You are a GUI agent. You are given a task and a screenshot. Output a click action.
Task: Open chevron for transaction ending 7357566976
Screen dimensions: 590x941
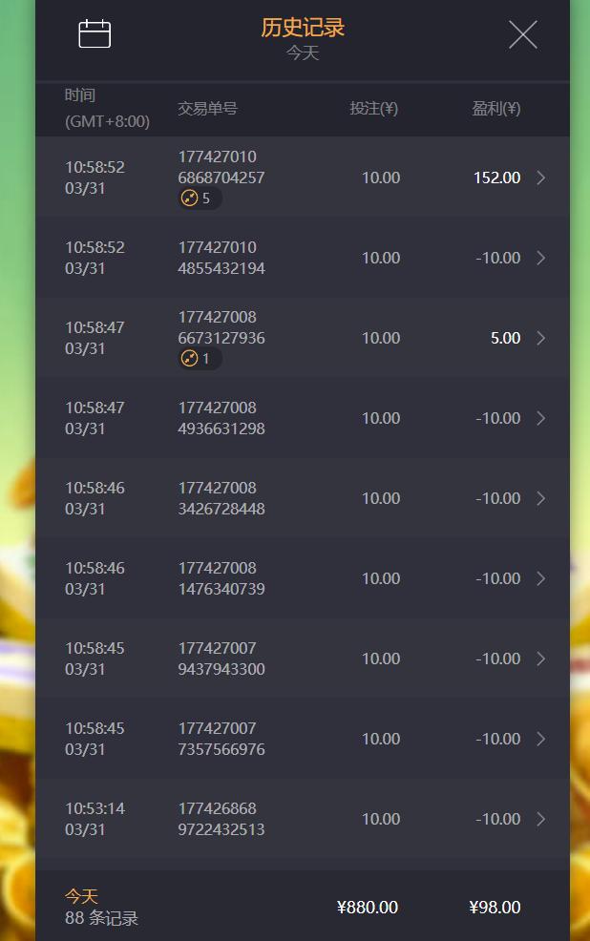click(x=540, y=739)
